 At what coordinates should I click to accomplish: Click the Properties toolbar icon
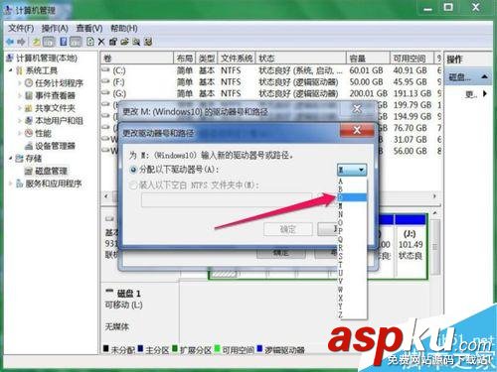pyautogui.click(x=113, y=42)
